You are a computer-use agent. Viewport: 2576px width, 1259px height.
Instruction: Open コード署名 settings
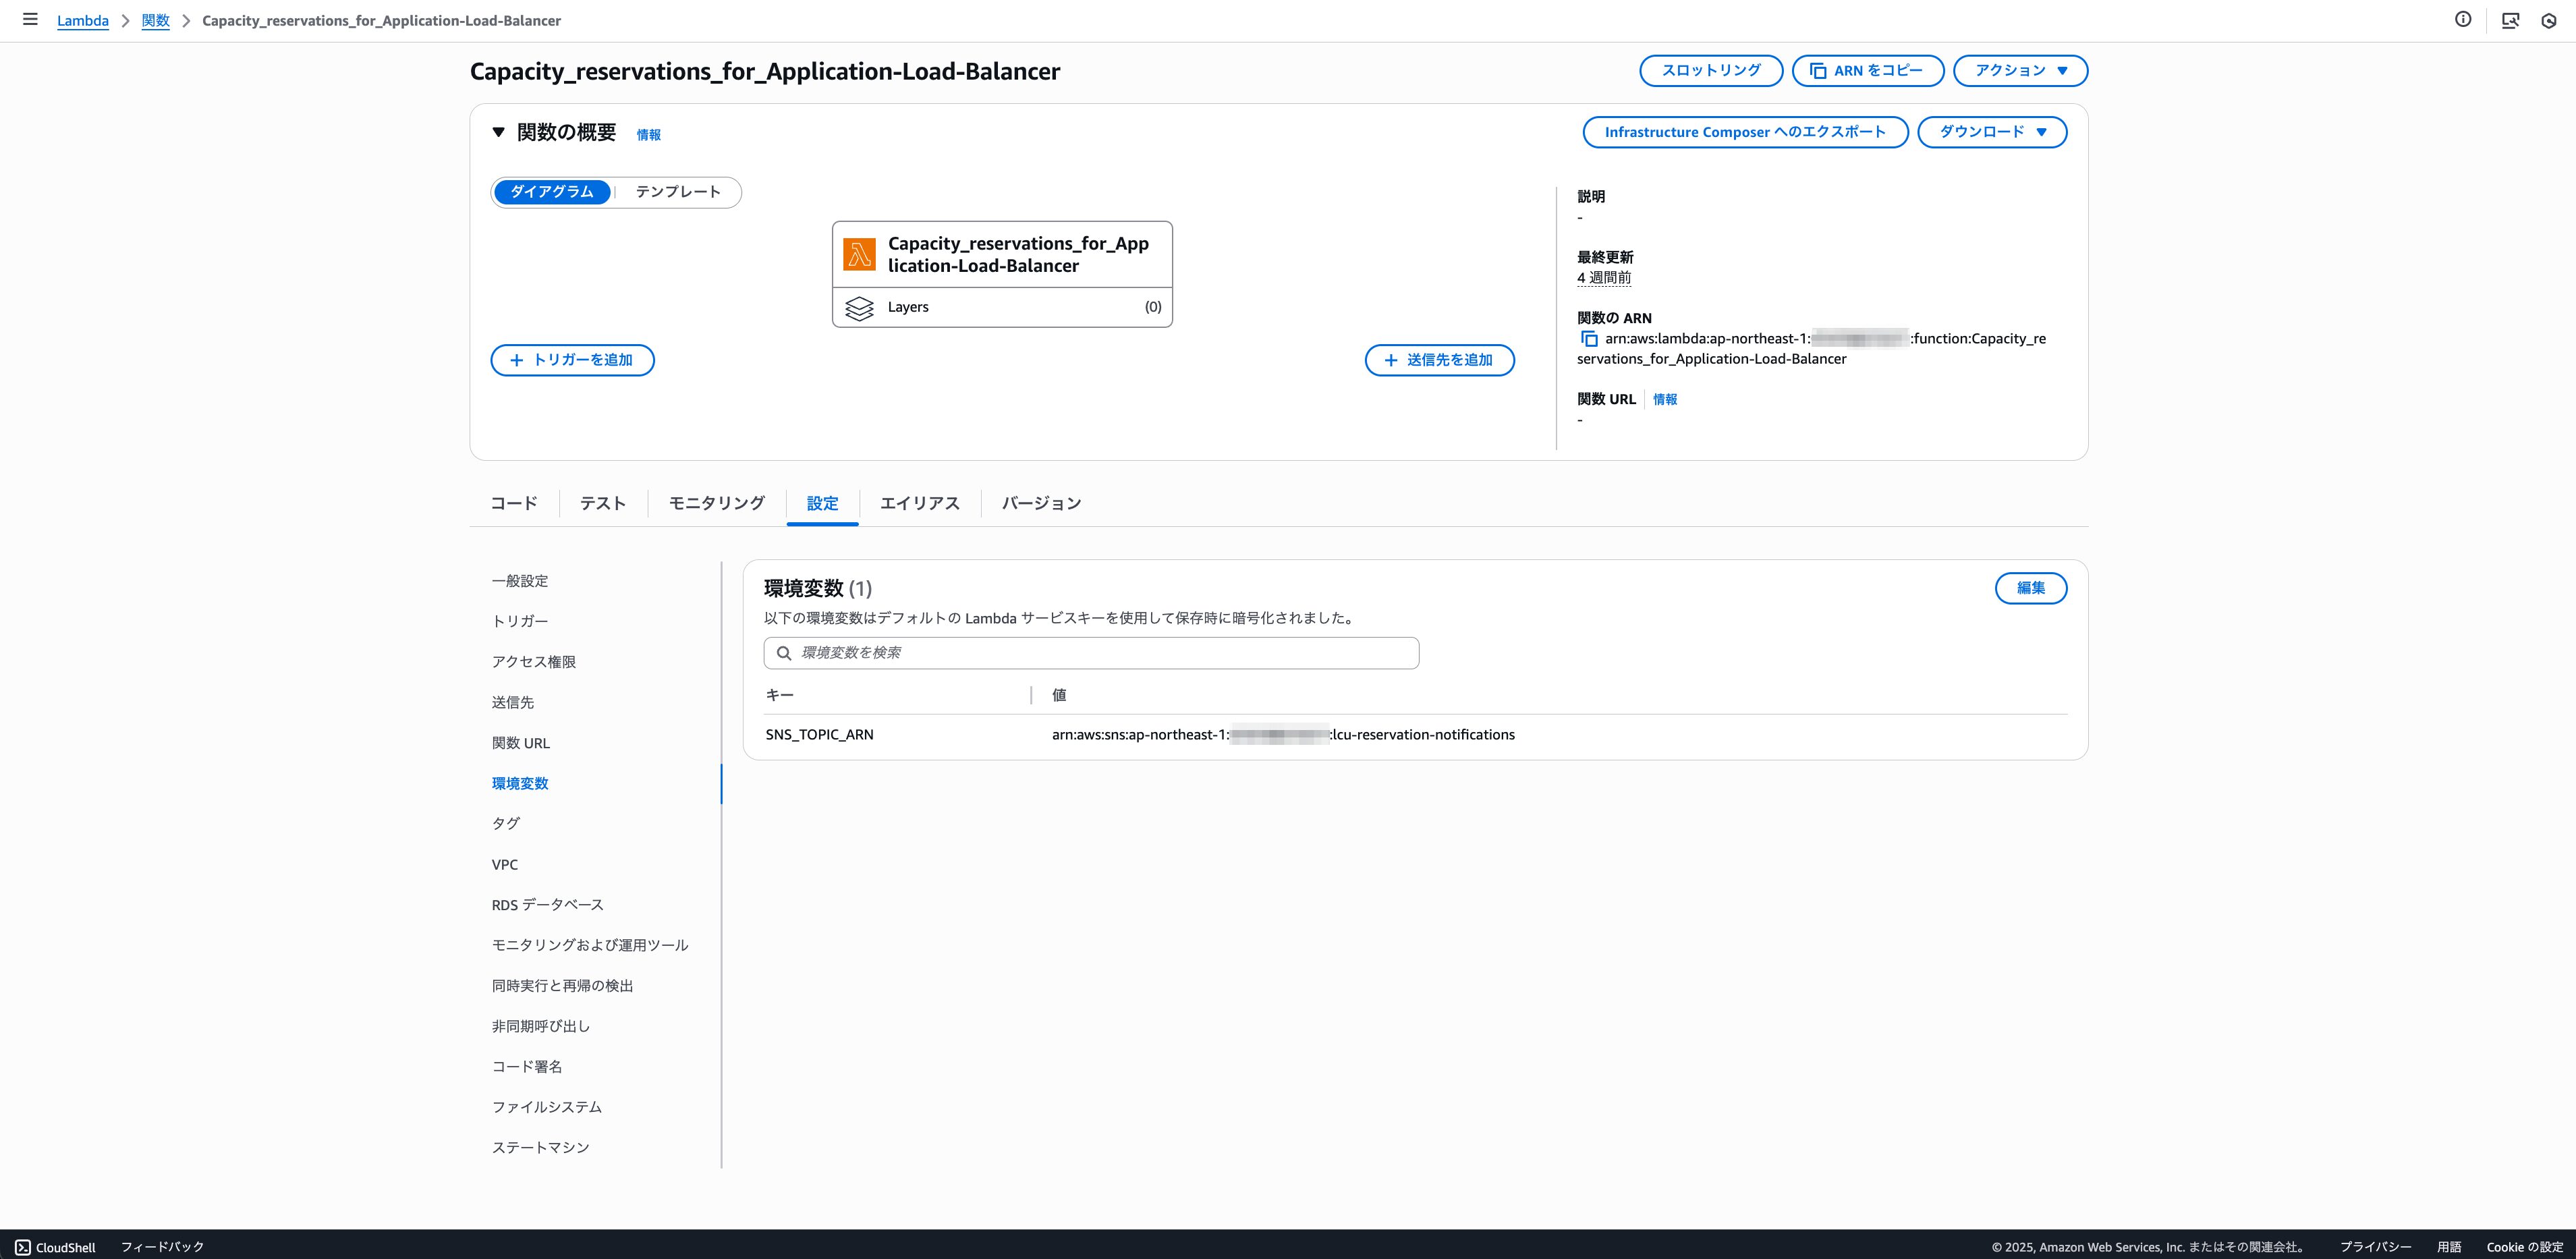point(527,1066)
